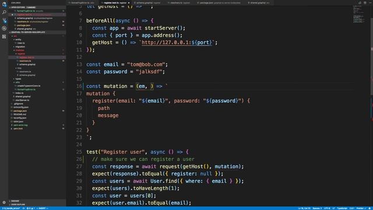Open README.md in file tree
373x210 pixels.
(x=20, y=114)
